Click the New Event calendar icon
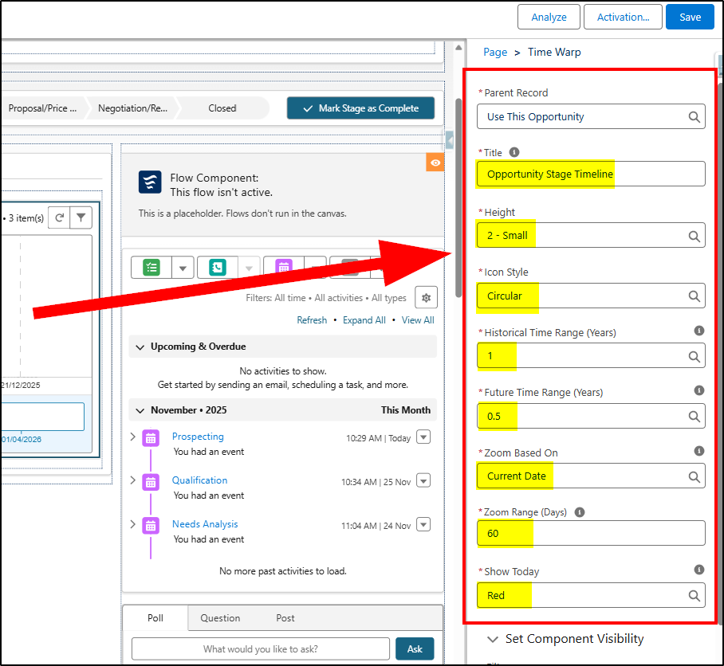The image size is (724, 666). pyautogui.click(x=283, y=268)
